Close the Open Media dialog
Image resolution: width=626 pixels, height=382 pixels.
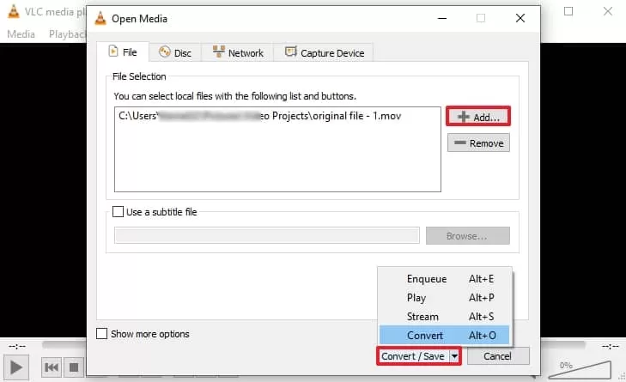(520, 18)
